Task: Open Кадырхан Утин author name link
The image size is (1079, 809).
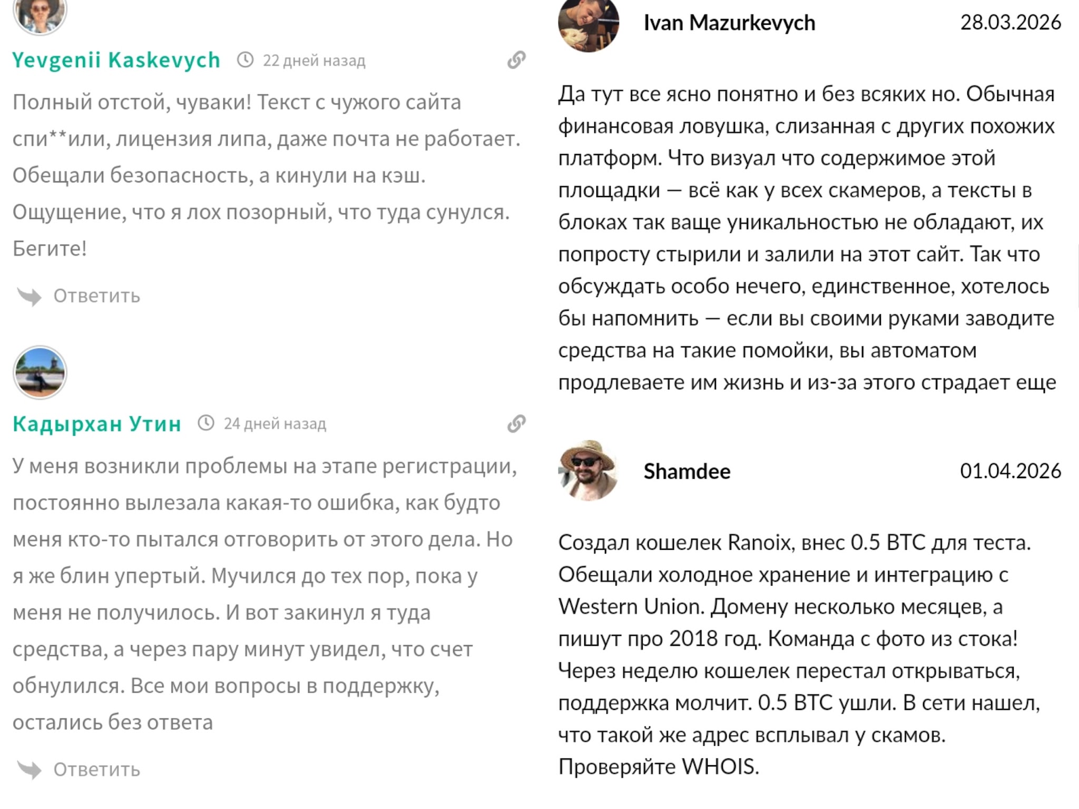Action: [97, 423]
